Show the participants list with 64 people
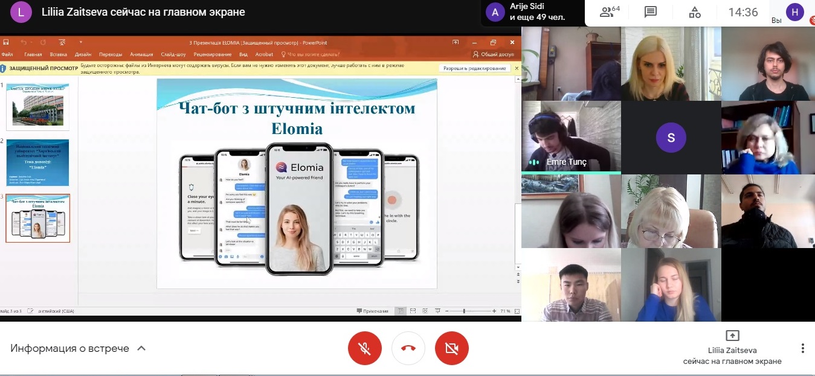The width and height of the screenshot is (815, 376). (610, 12)
